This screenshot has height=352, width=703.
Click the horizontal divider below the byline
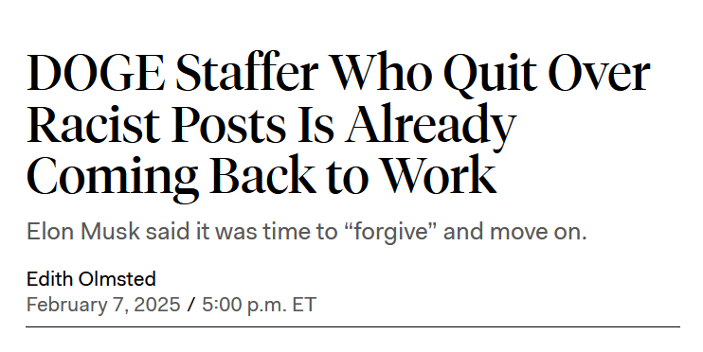(x=352, y=326)
